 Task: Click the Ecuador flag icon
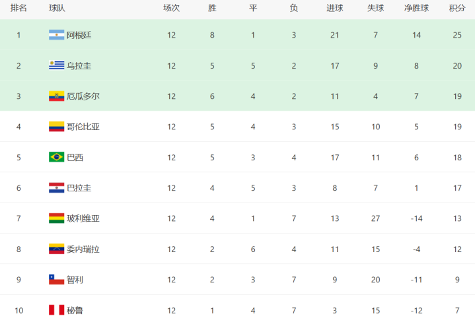pos(56,96)
